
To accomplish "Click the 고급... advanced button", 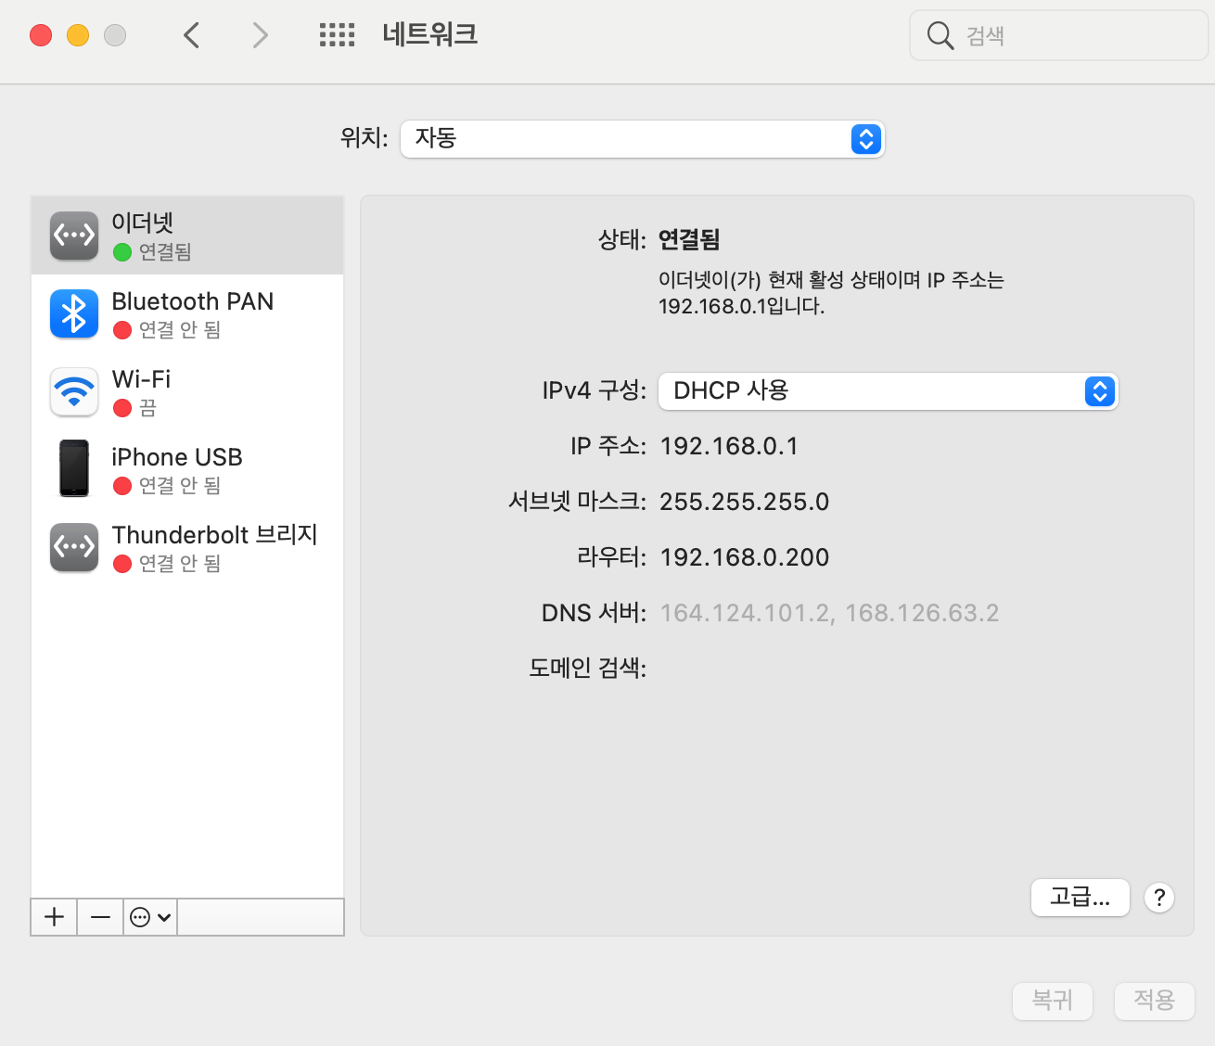I will pos(1080,898).
